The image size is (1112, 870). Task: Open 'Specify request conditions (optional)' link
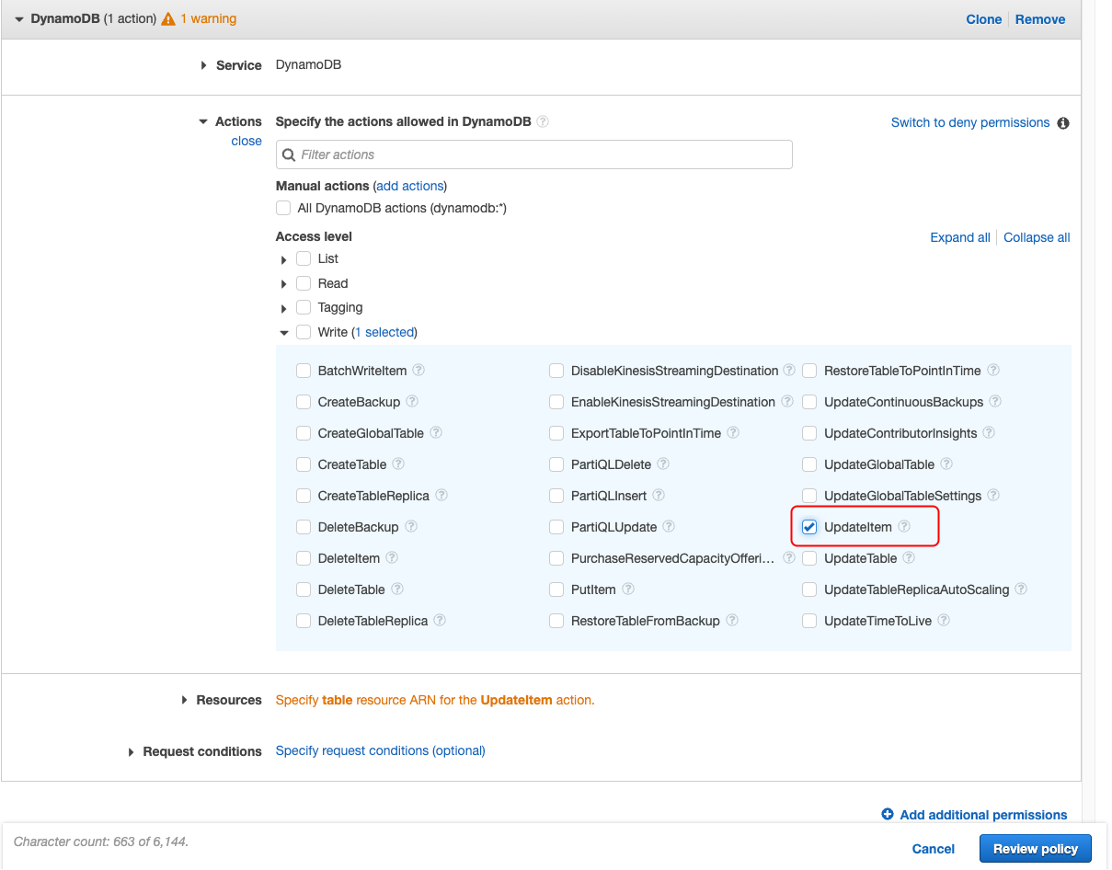[x=381, y=750]
